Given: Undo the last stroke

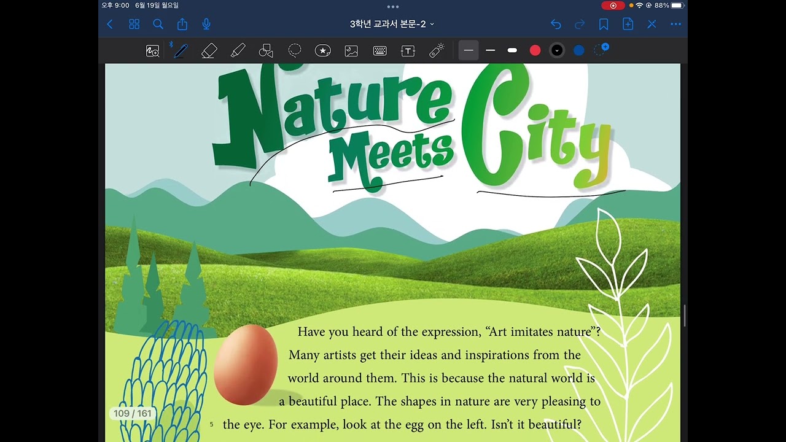Looking at the screenshot, I should [556, 24].
